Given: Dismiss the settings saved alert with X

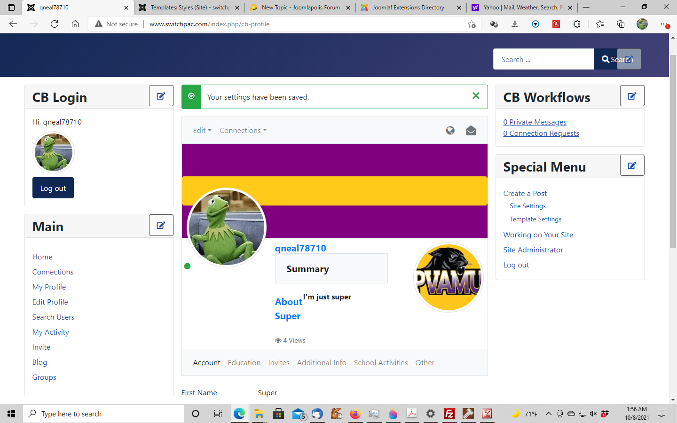Looking at the screenshot, I should tap(476, 96).
